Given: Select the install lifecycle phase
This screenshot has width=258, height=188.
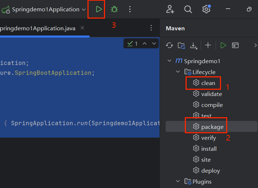Looking at the screenshot, I should tap(205, 149).
